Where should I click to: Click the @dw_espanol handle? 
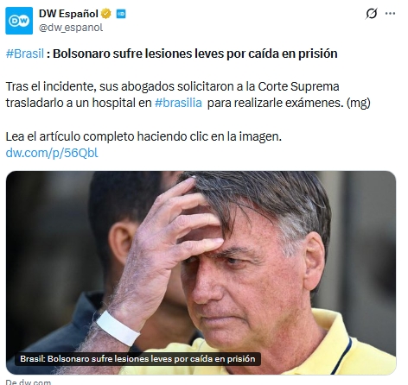[x=71, y=28]
